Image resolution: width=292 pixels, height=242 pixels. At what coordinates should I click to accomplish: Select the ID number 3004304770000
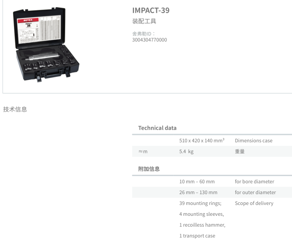coord(150,40)
